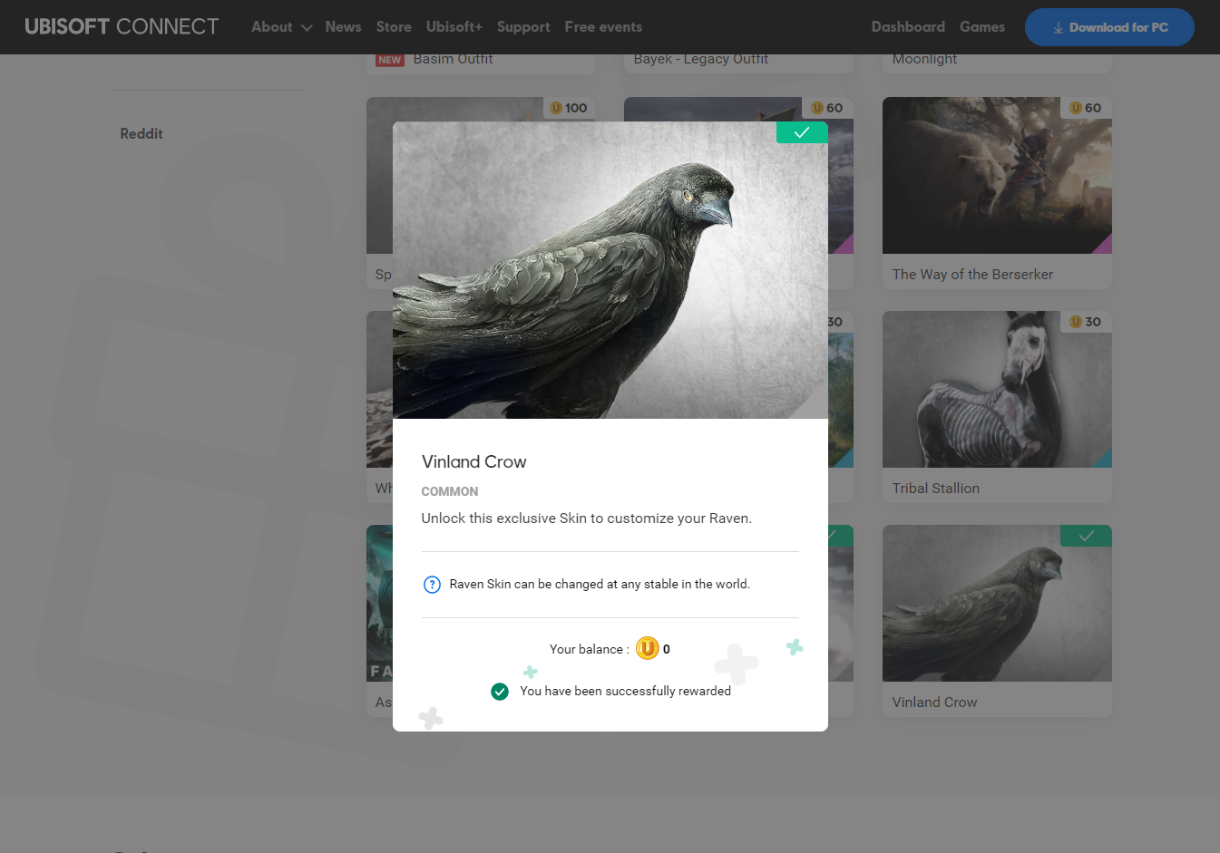
Task: Click the Vinland Crow image in modal
Action: pyautogui.click(x=610, y=270)
